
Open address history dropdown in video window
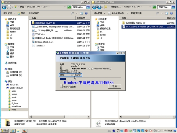[65, 7]
